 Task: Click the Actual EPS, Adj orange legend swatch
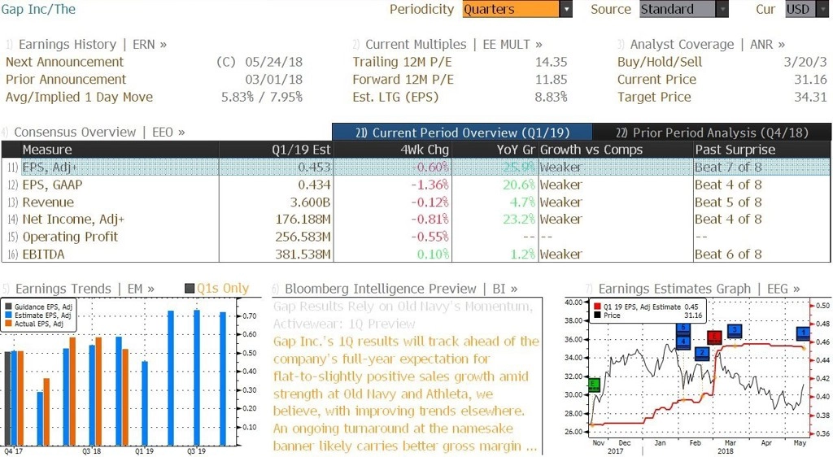8,324
